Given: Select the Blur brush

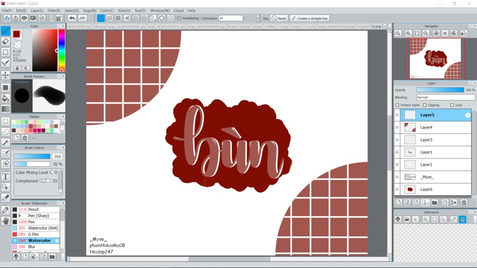Looking at the screenshot, I should (36, 247).
